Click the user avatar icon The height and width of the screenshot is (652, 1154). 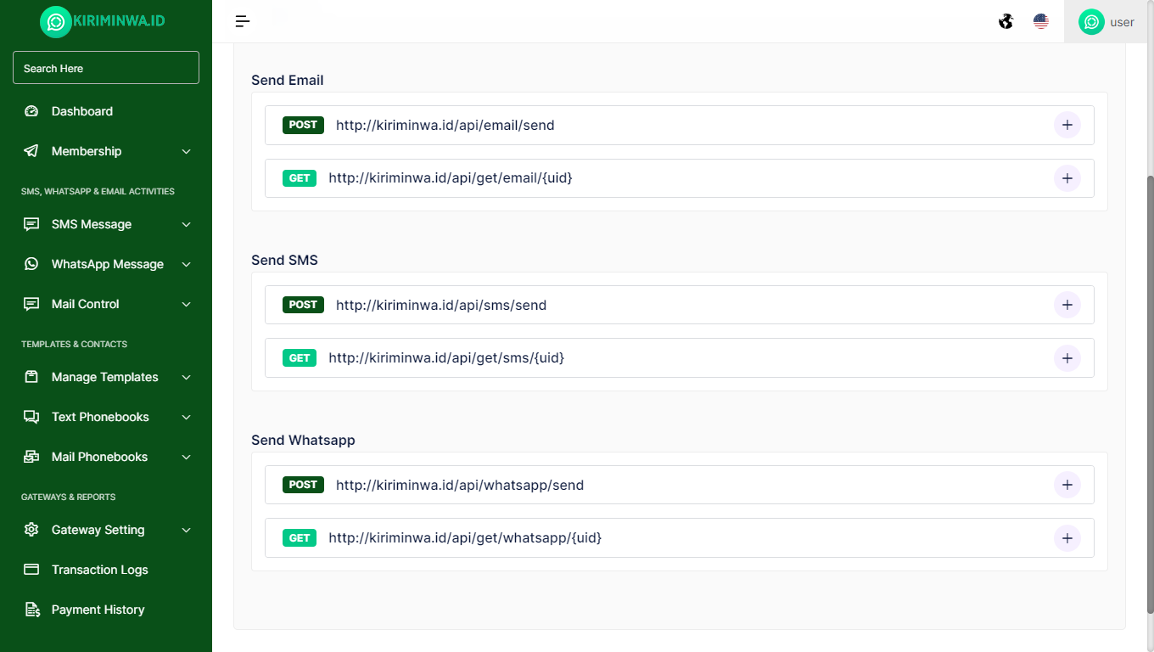[x=1091, y=22]
